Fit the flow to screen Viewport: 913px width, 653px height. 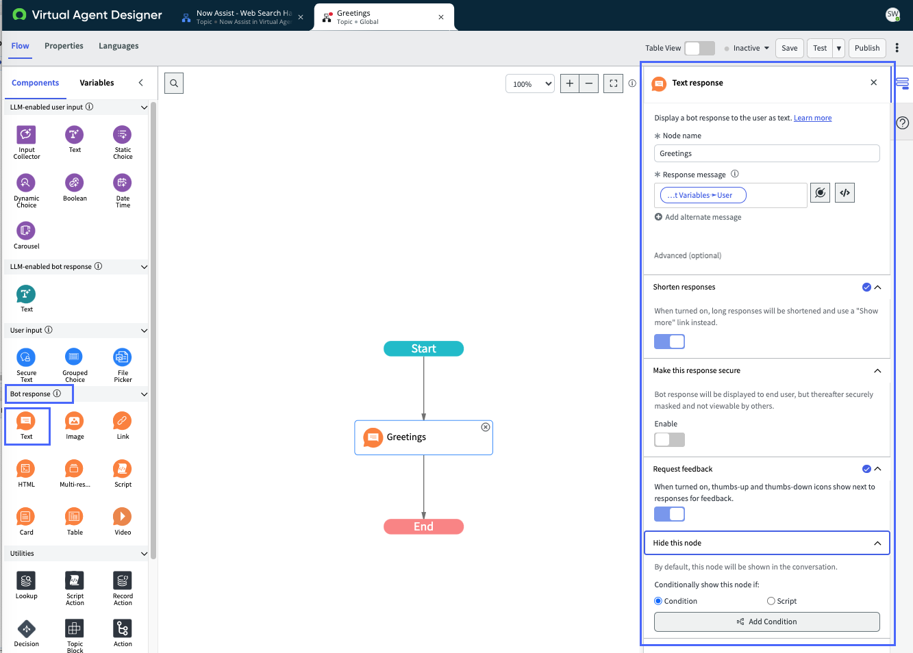pos(614,84)
